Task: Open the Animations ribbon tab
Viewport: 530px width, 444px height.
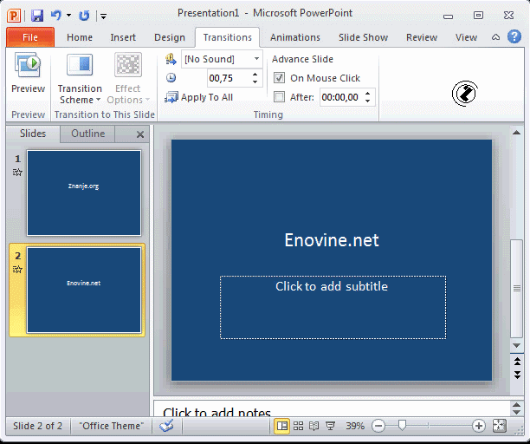Action: [x=295, y=37]
